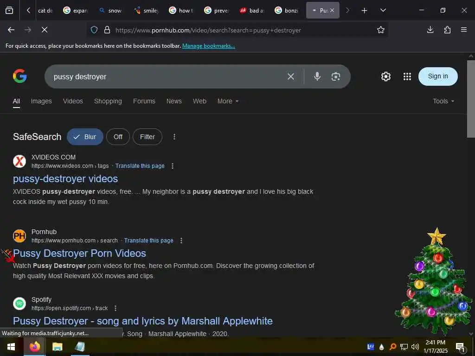The image size is (475, 356).
Task: Bookmark this page with the star
Action: [380, 30]
